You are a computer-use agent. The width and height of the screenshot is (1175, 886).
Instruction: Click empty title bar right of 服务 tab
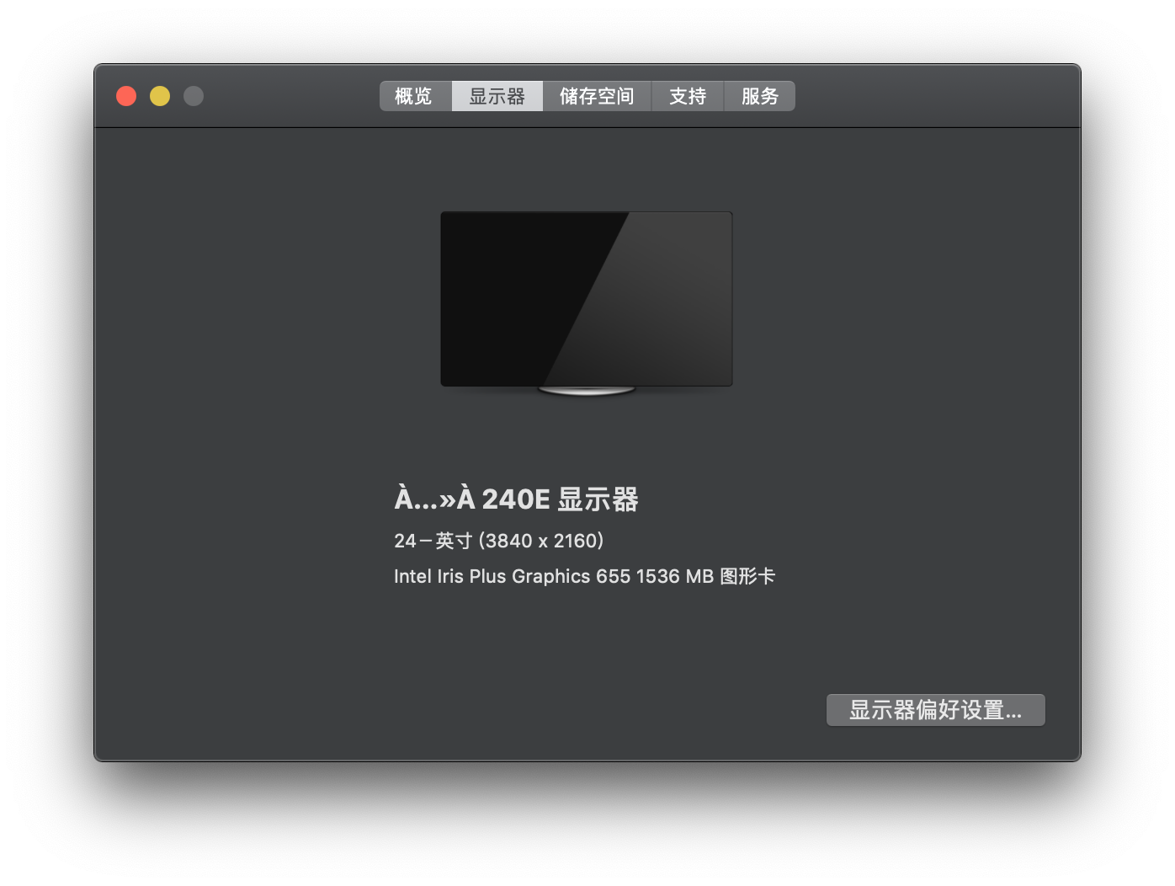pos(926,97)
